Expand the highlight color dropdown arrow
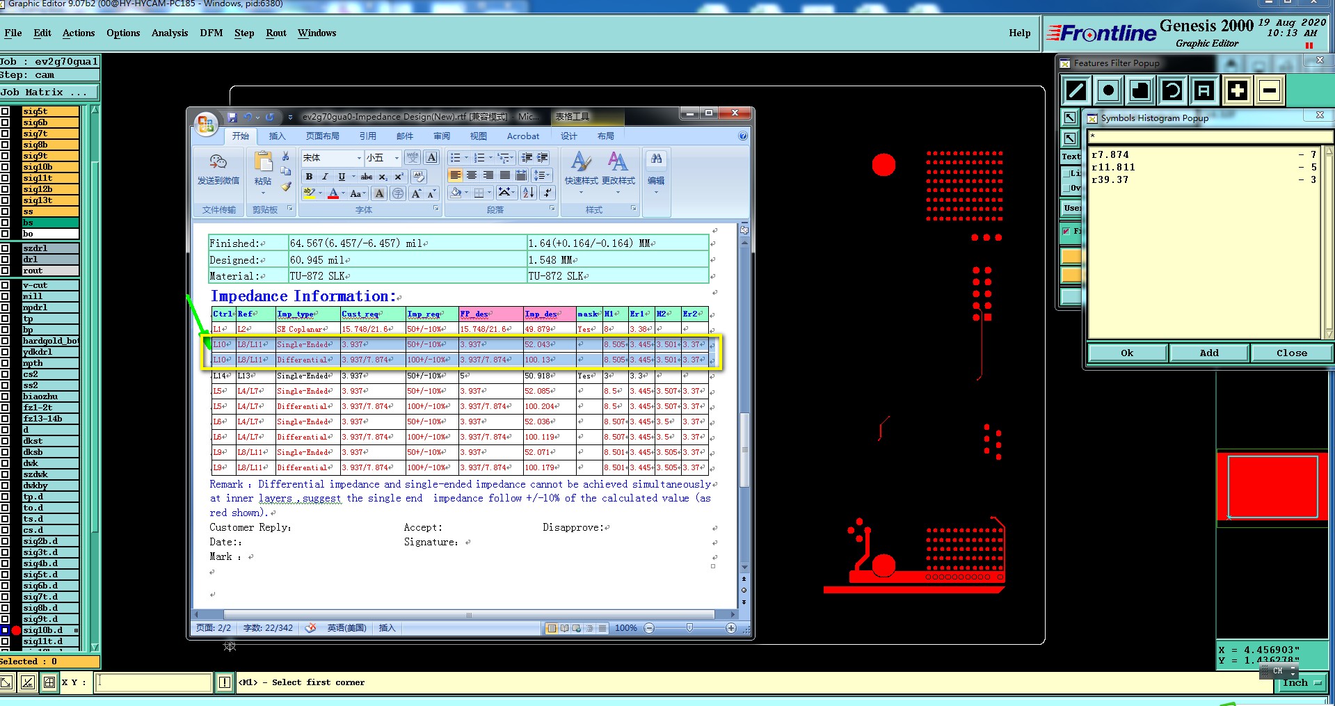 320,193
